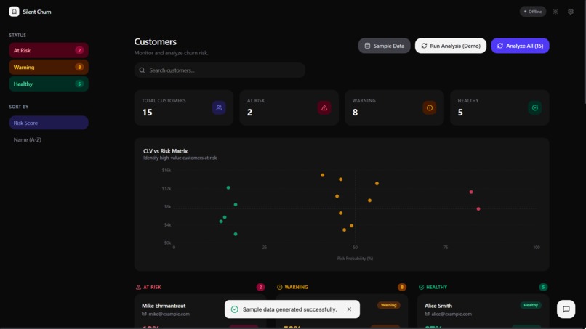Click the Silent Churn logo icon

[15, 12]
